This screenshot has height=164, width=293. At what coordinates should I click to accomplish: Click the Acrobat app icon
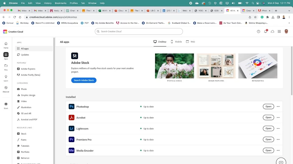(71, 118)
